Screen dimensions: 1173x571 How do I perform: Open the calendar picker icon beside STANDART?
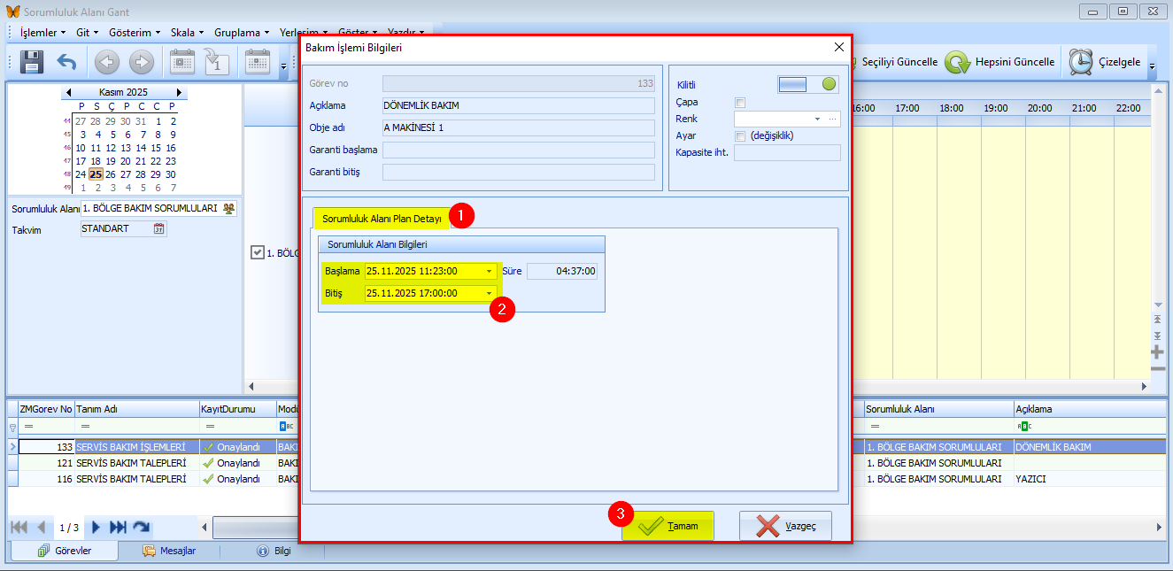pyautogui.click(x=159, y=229)
